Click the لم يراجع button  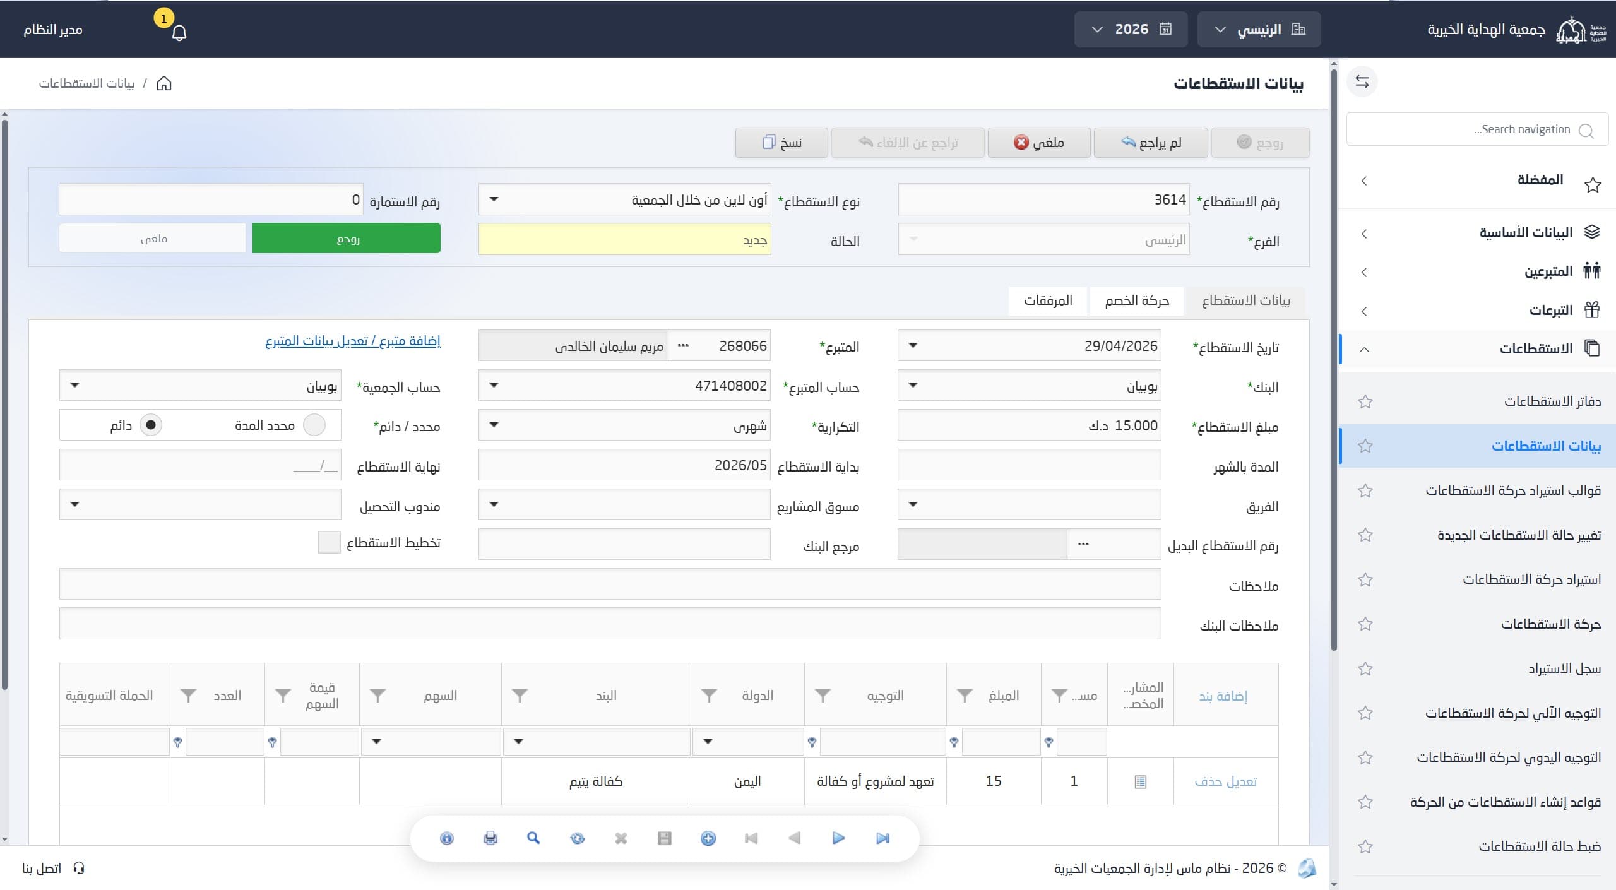click(1150, 143)
